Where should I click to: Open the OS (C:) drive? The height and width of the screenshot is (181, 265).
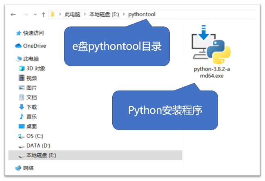click(35, 136)
